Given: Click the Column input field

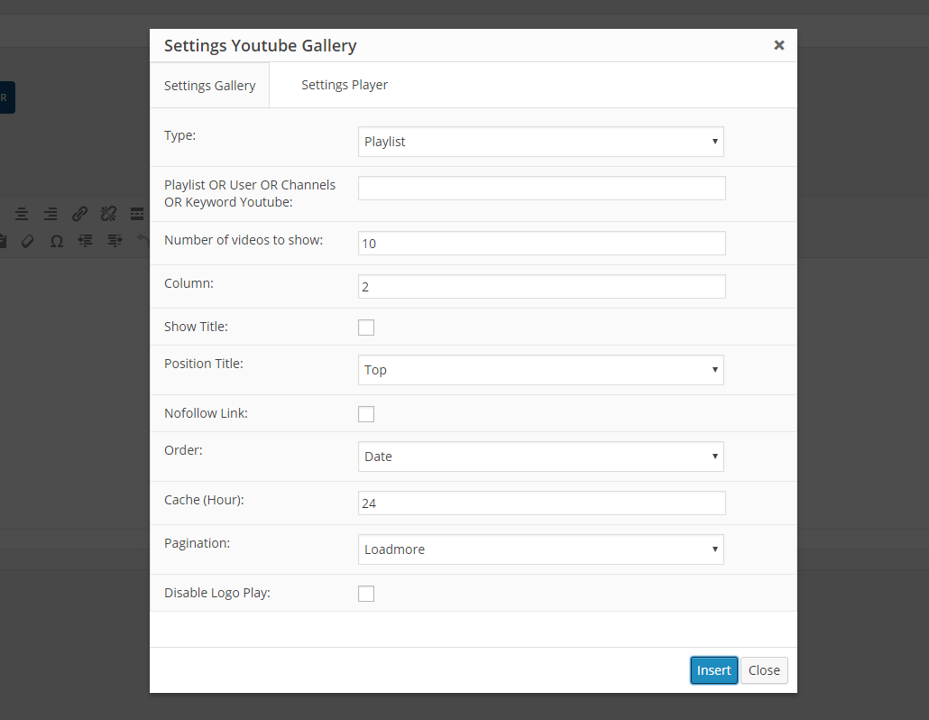Looking at the screenshot, I should [541, 286].
